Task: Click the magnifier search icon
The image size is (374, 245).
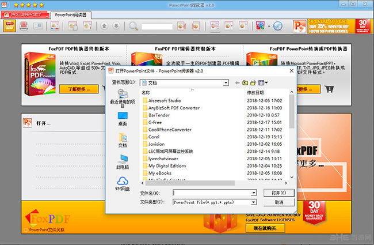Action: 133,26
